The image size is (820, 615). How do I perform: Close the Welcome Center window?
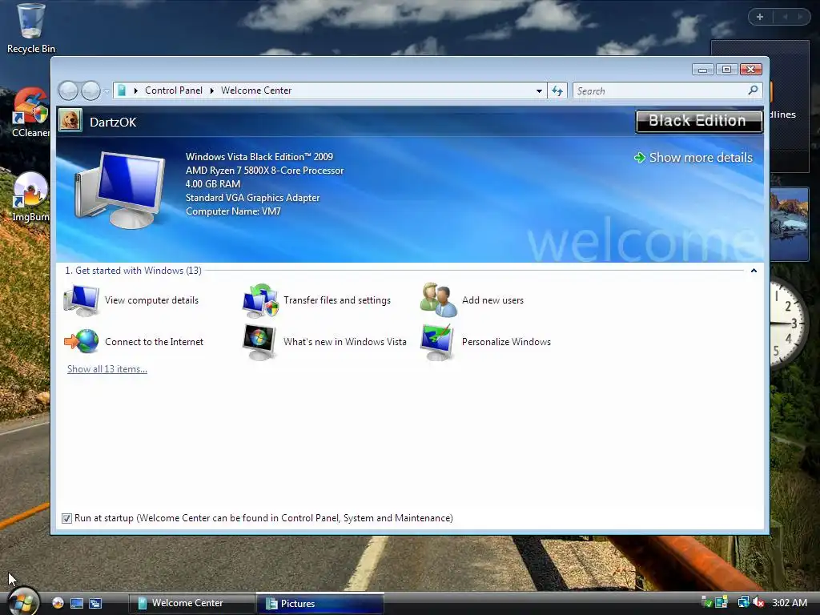pos(751,70)
